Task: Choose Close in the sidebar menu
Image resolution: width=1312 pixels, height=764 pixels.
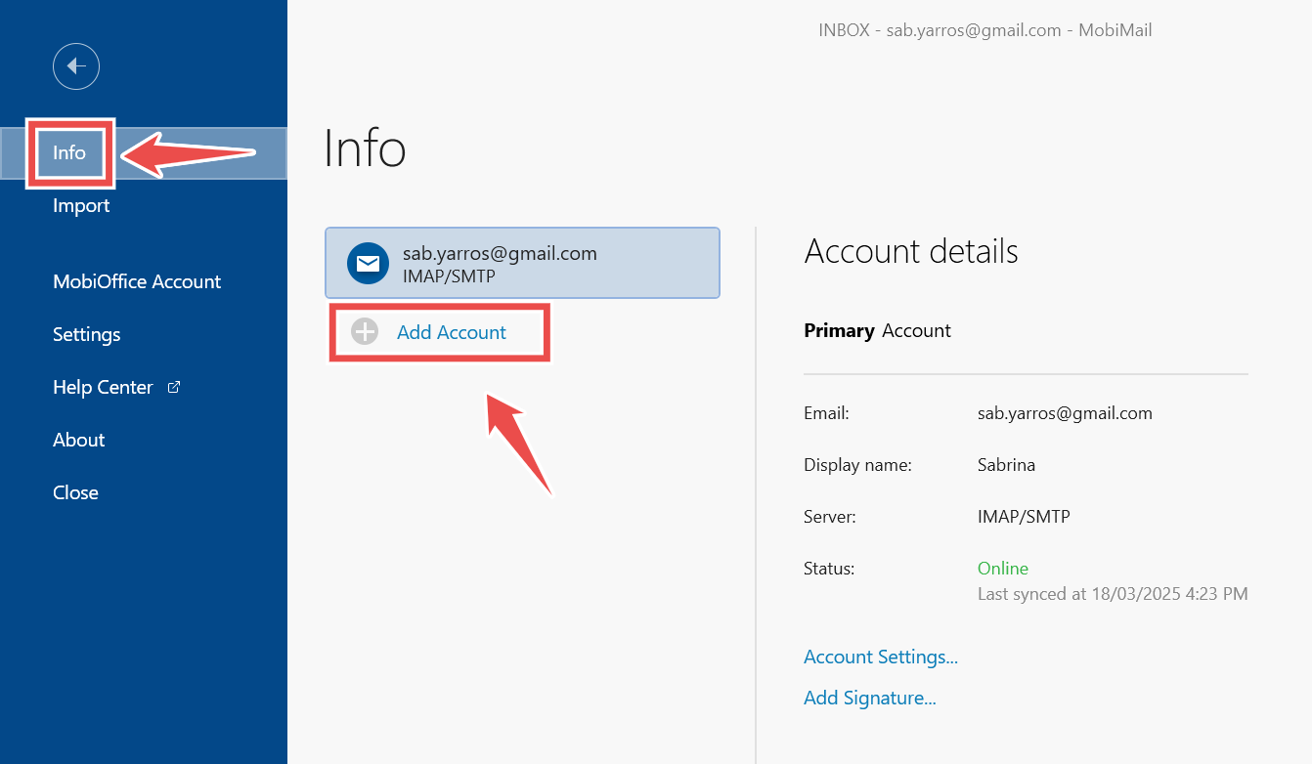Action: tap(75, 492)
